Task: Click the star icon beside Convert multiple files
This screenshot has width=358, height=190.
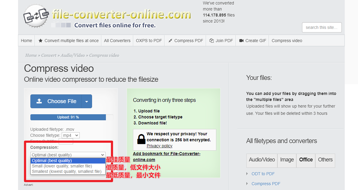Action: 40,41
